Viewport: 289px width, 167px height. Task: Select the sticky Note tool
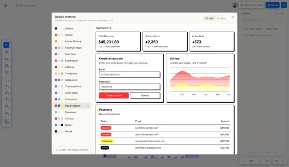coord(6,106)
